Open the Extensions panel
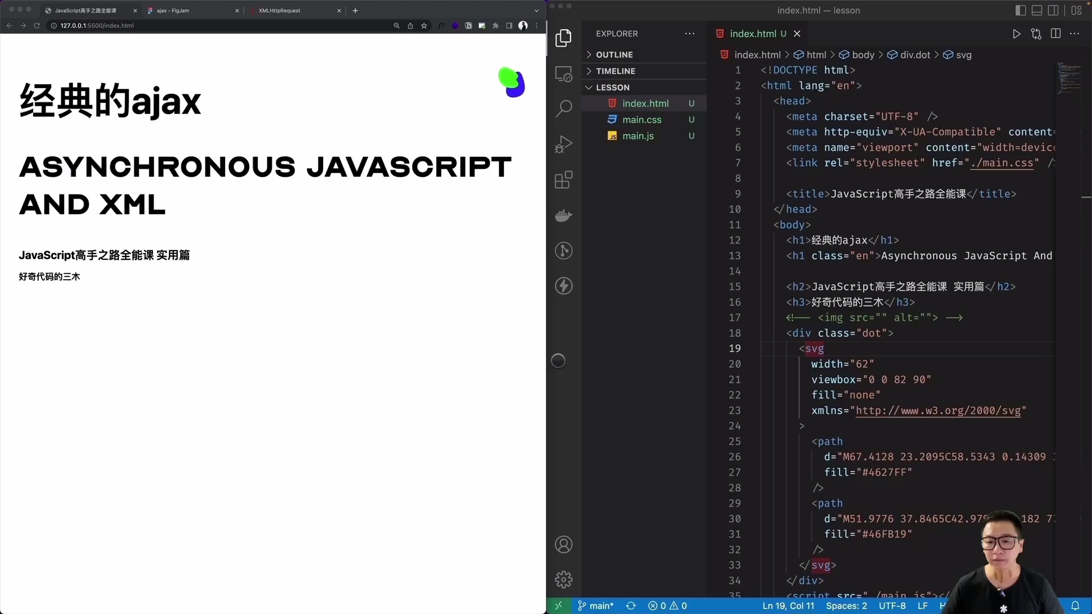 tap(564, 180)
